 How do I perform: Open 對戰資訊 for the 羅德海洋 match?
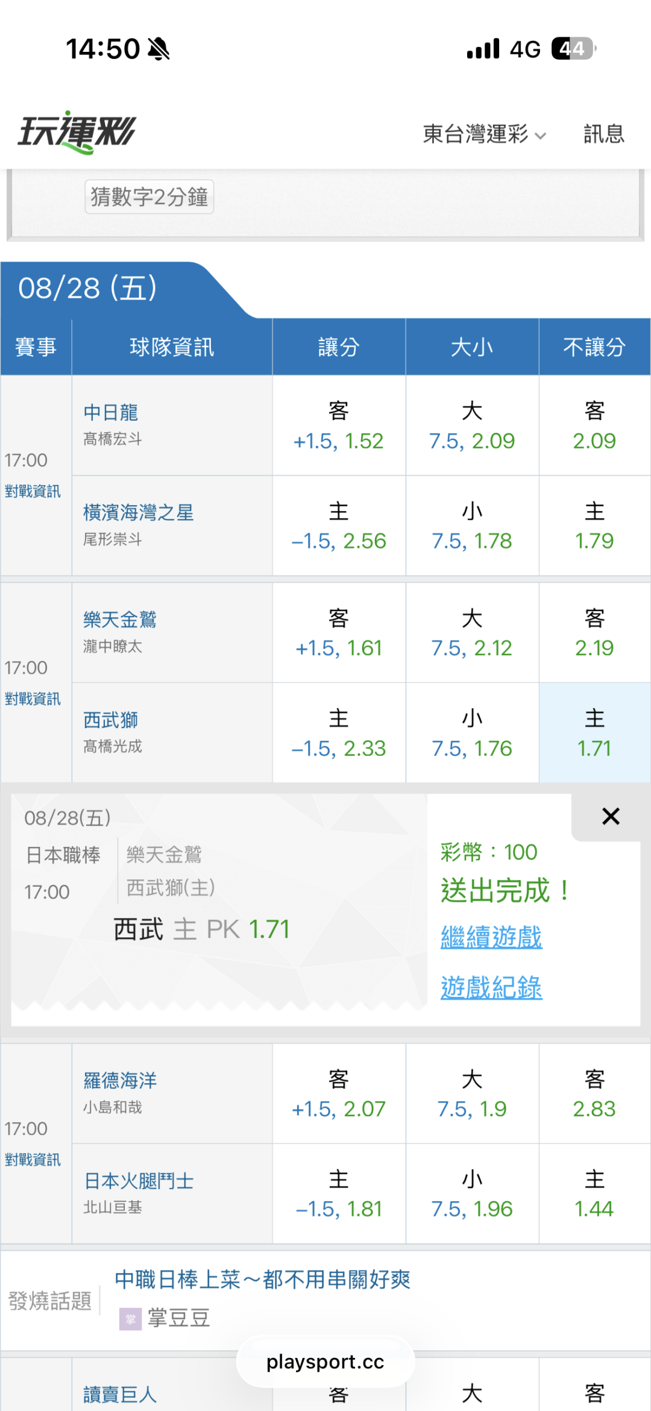tap(33, 1160)
